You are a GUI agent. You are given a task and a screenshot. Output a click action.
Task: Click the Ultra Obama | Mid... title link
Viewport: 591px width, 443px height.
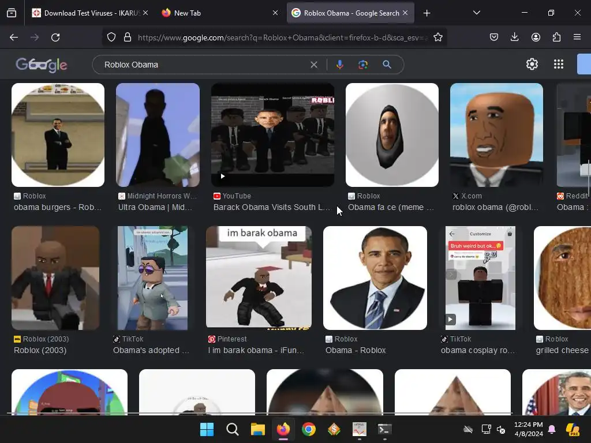(x=155, y=207)
